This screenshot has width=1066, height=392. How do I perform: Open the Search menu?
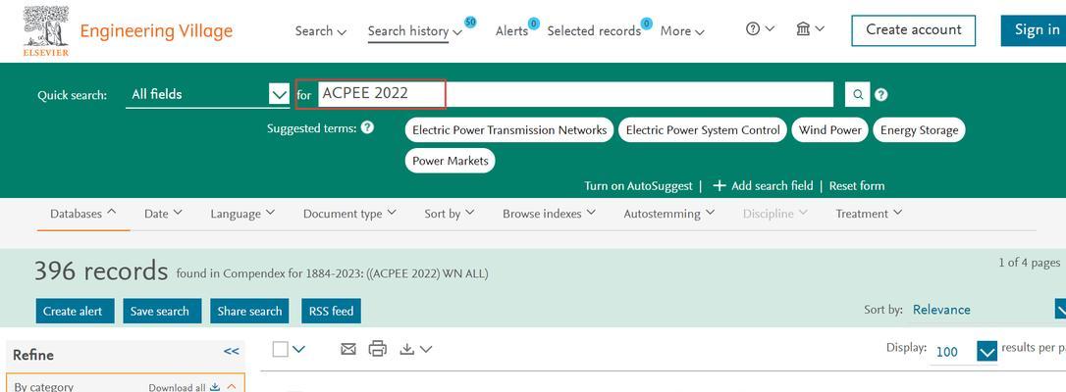point(321,31)
